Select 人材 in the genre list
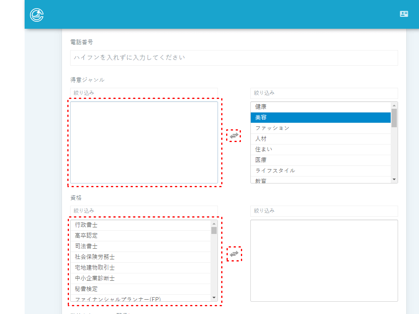This screenshot has height=314, width=419. tap(320, 139)
